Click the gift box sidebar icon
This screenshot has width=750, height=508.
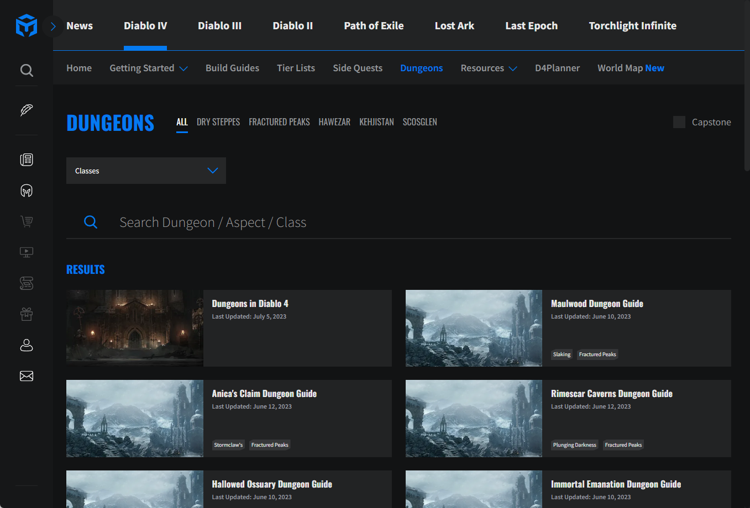[27, 314]
